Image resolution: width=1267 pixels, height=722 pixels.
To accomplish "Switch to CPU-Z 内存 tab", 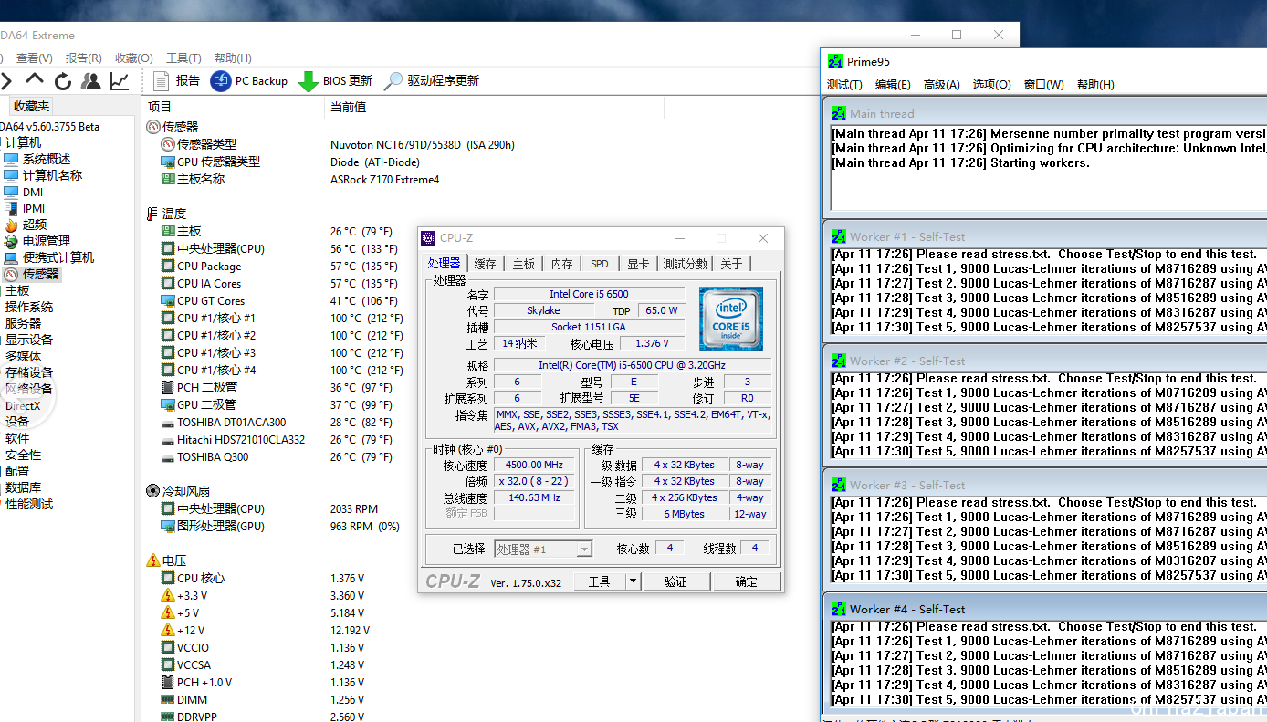I will coord(561,264).
